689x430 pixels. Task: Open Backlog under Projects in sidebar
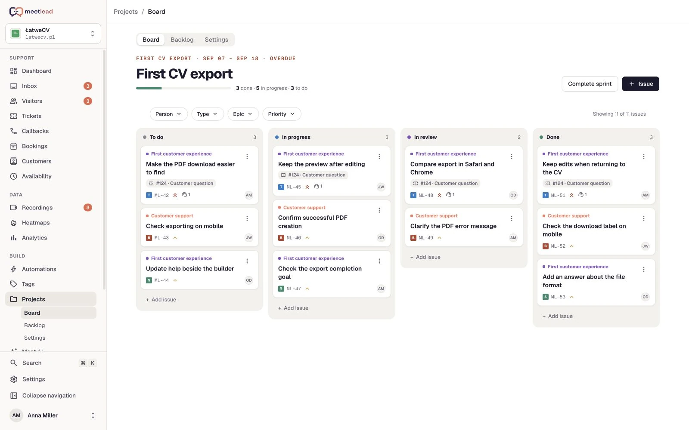tap(34, 326)
